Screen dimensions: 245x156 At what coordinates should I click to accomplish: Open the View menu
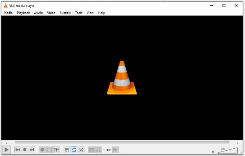(x=90, y=13)
